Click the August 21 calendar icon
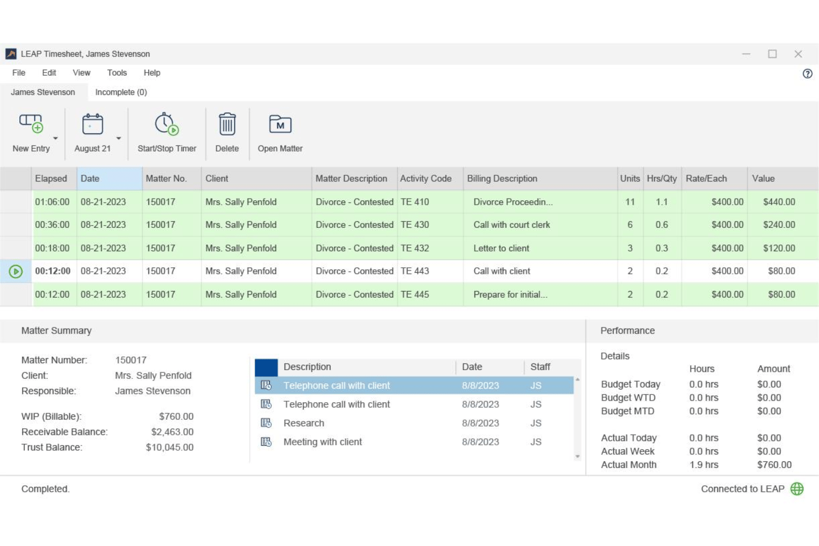819x546 pixels. click(x=92, y=124)
